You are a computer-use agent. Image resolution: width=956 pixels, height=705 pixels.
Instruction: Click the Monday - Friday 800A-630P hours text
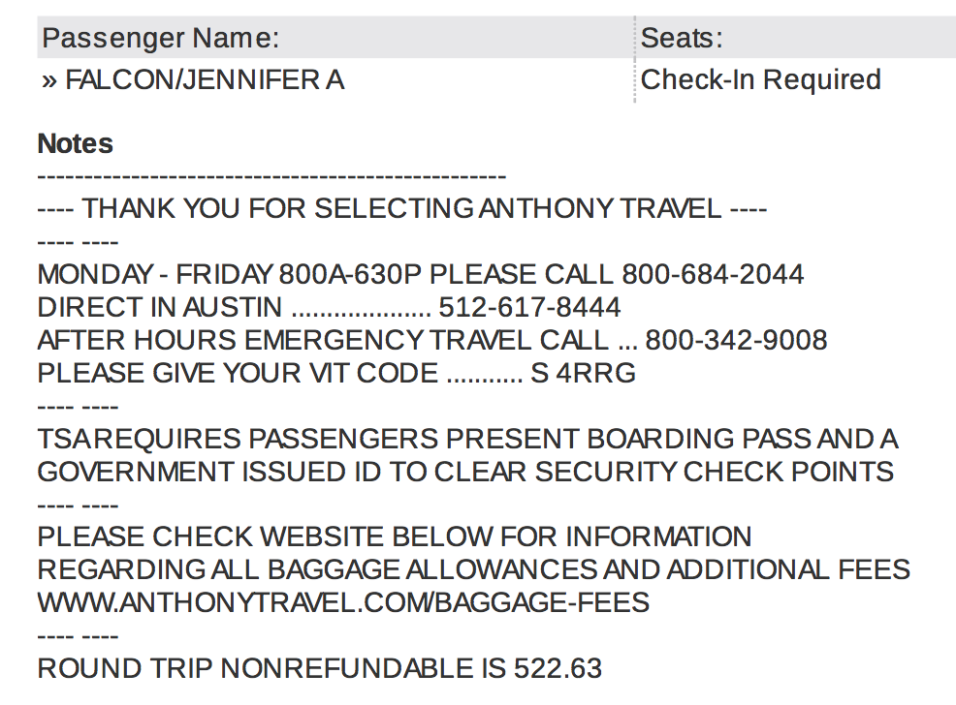point(229,274)
